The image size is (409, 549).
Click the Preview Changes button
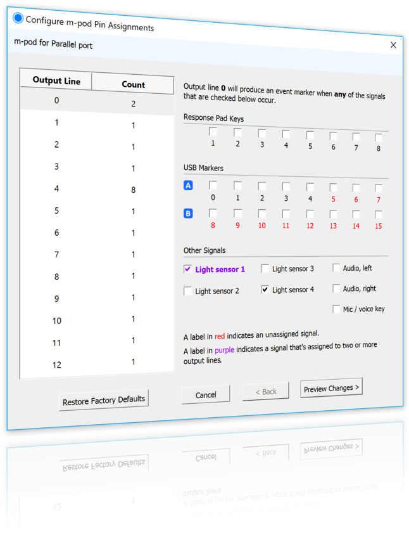click(x=331, y=388)
